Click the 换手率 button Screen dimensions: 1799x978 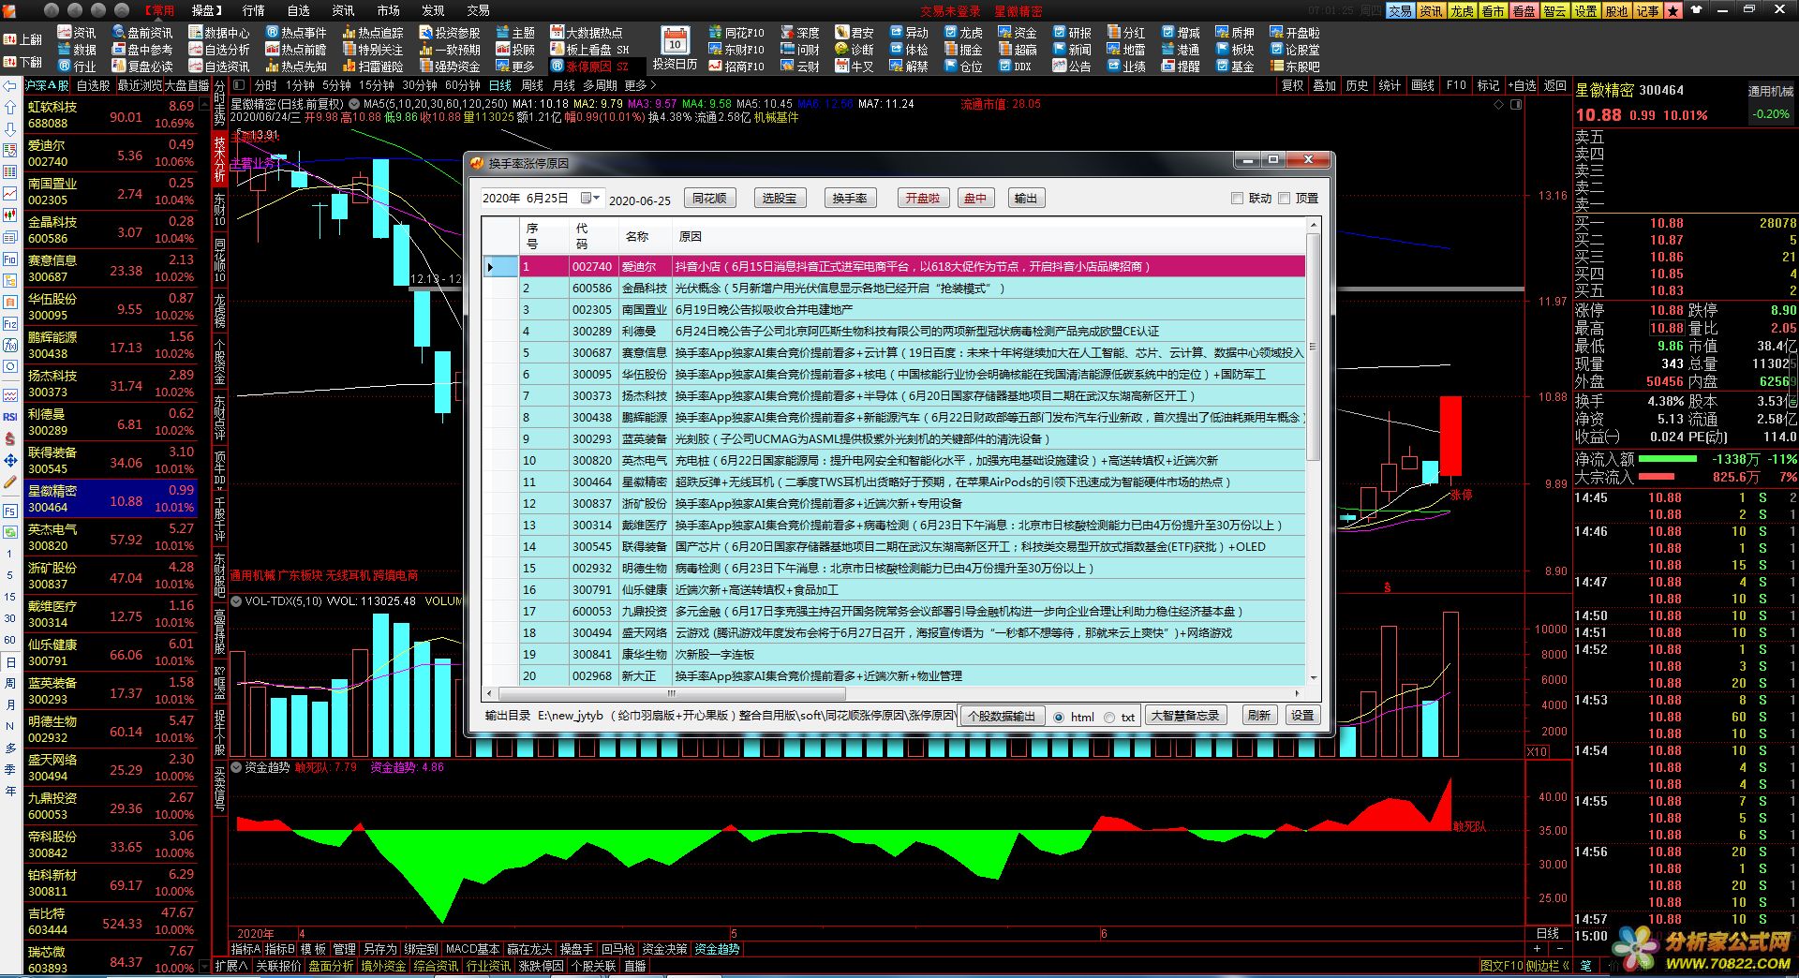[850, 198]
